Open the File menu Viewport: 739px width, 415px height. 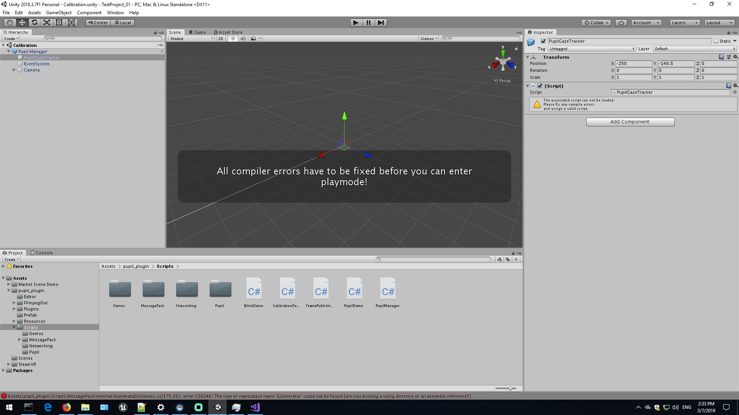click(6, 13)
